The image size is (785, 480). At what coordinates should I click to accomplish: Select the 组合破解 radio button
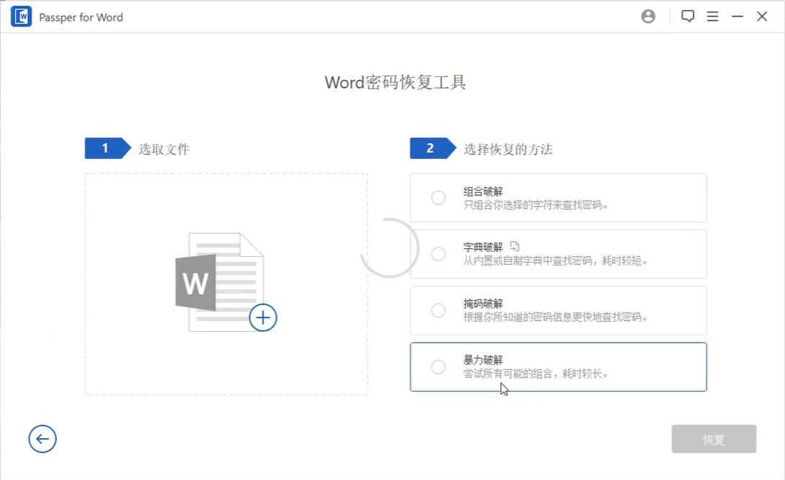coord(438,197)
